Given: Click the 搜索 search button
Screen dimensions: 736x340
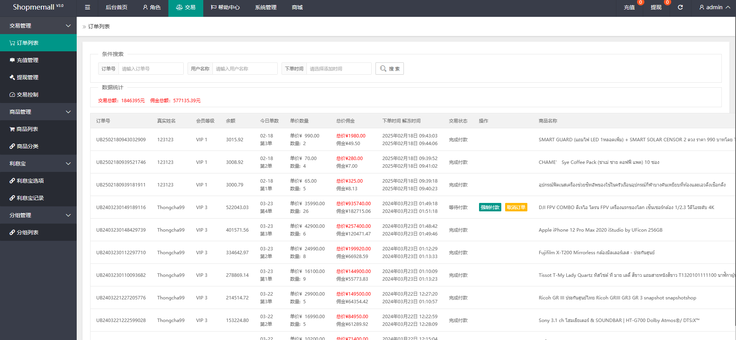Looking at the screenshot, I should (389, 69).
